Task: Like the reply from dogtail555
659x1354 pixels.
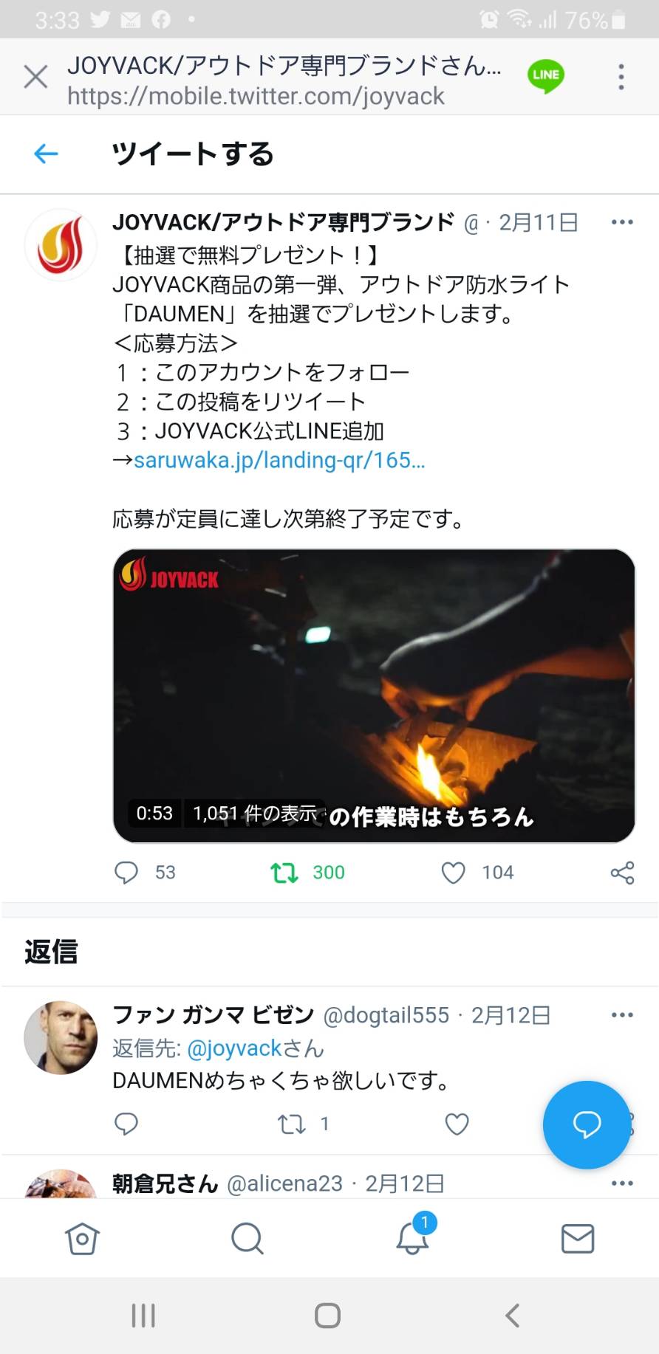Action: pos(457,1124)
